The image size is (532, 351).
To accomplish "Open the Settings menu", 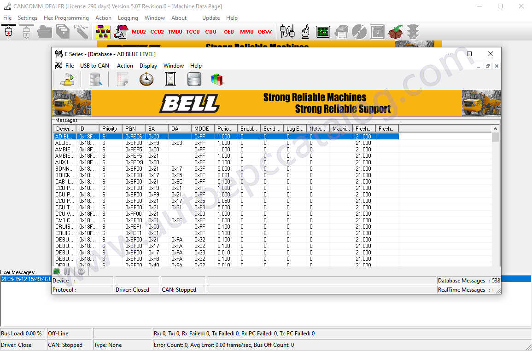I will coord(28,18).
